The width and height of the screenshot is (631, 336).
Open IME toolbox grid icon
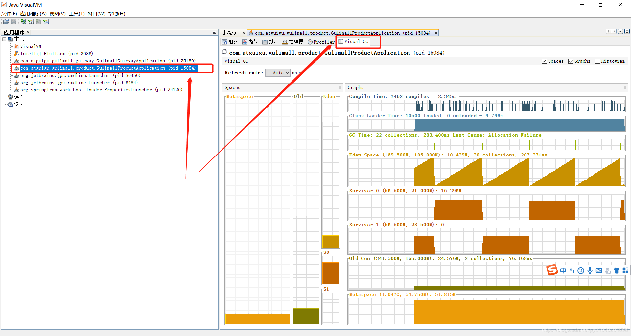(x=625, y=270)
